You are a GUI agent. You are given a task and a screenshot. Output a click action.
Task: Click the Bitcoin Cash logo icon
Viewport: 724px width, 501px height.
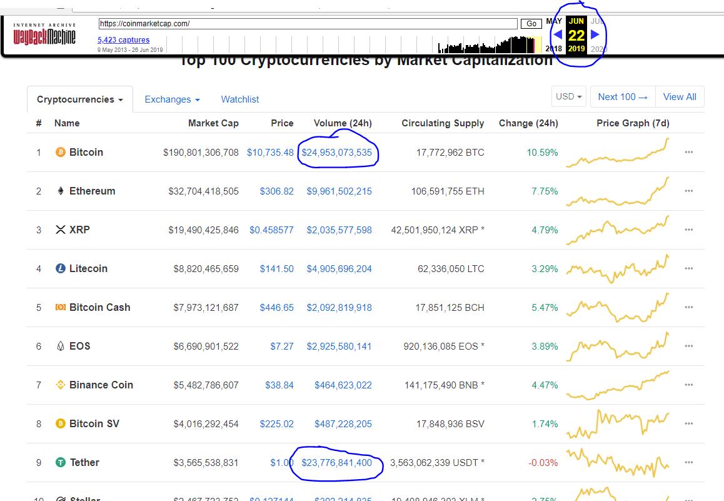[x=61, y=307]
